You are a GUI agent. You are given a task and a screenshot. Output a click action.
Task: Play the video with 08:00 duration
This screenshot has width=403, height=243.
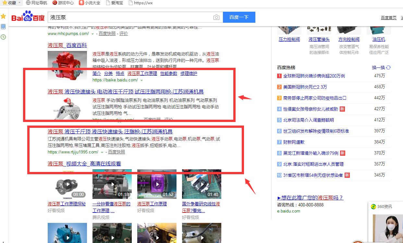point(67,184)
